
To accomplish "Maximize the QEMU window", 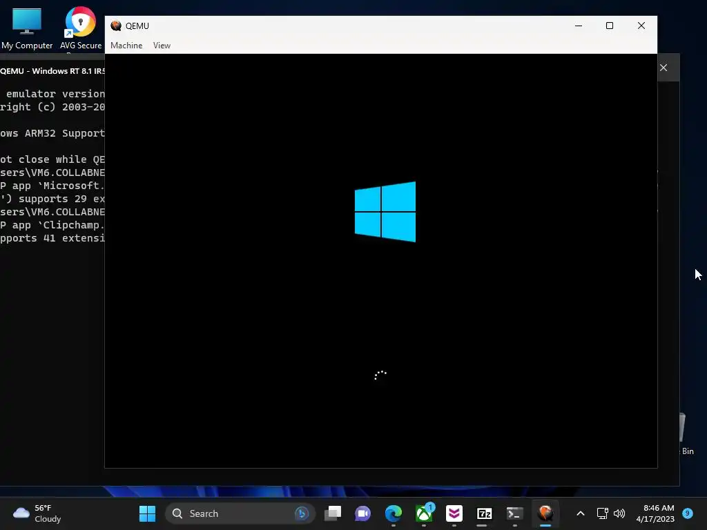I will click(610, 26).
